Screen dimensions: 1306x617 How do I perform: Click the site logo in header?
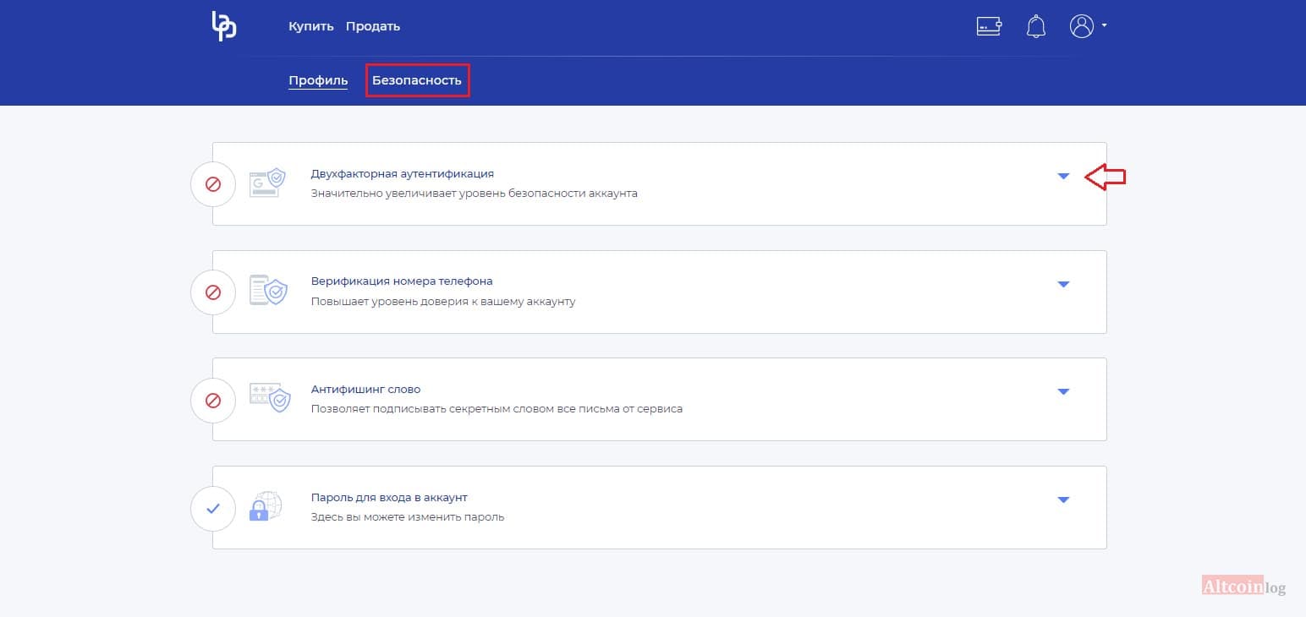coord(223,26)
